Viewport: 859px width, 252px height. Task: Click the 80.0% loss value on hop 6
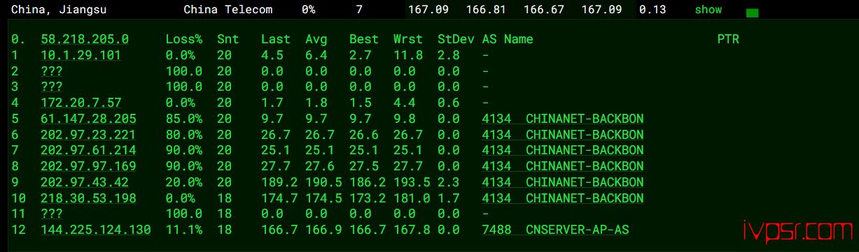(184, 134)
